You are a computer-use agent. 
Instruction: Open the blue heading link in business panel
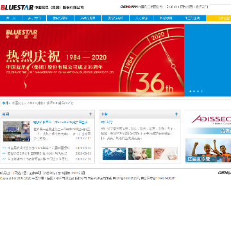pyautogui.click(x=107, y=123)
